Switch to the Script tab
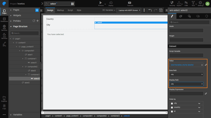Viewport: 211px width, 118px height. coord(70,10)
